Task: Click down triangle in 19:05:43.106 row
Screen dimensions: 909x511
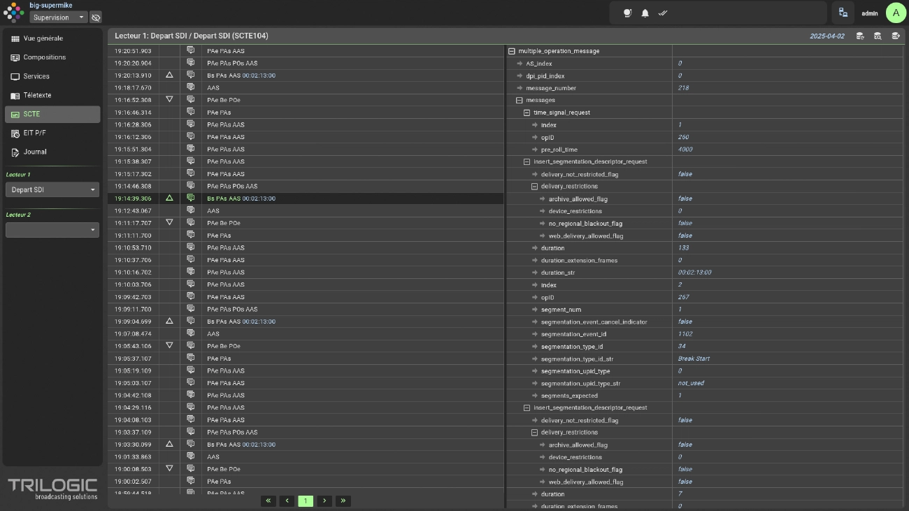Action: pyautogui.click(x=169, y=345)
